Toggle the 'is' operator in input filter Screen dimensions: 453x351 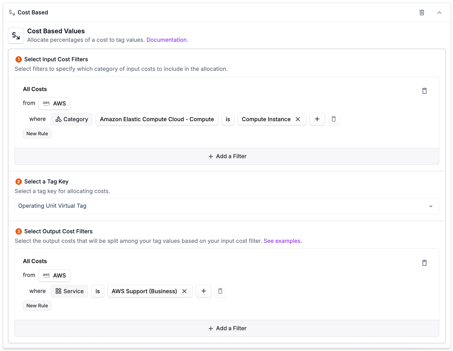[228, 119]
